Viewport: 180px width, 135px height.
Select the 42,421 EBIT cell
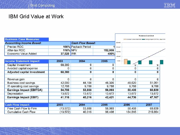pos(109,97)
